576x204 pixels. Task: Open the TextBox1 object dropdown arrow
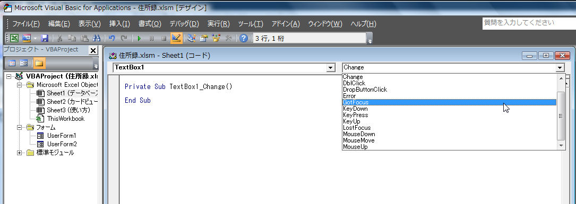click(x=331, y=67)
